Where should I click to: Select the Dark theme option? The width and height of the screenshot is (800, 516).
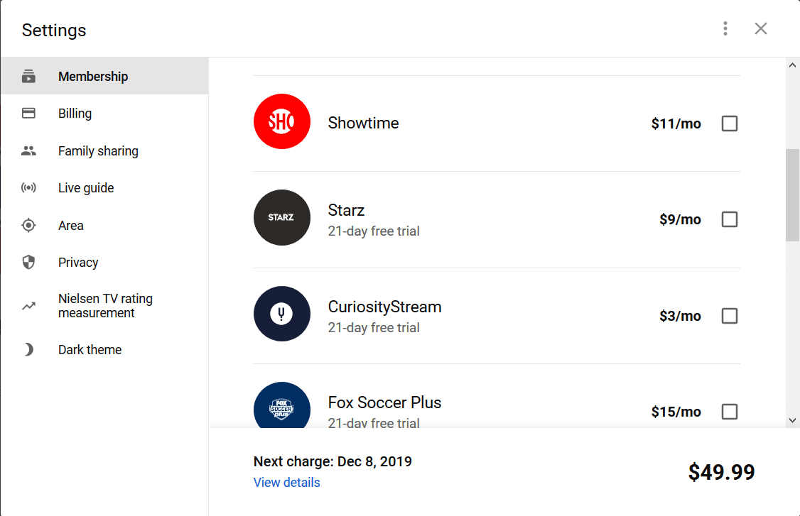[x=104, y=349]
